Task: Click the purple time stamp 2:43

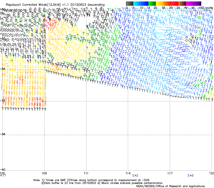Action: click(190, 176)
